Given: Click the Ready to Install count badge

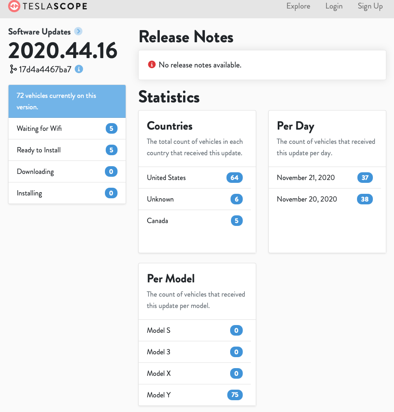Looking at the screenshot, I should [111, 150].
